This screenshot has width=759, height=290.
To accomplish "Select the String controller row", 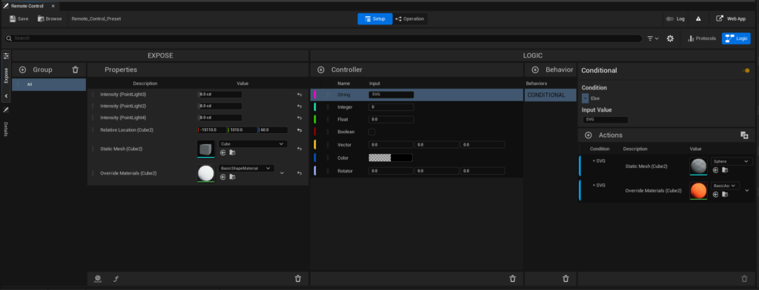I will (x=417, y=95).
